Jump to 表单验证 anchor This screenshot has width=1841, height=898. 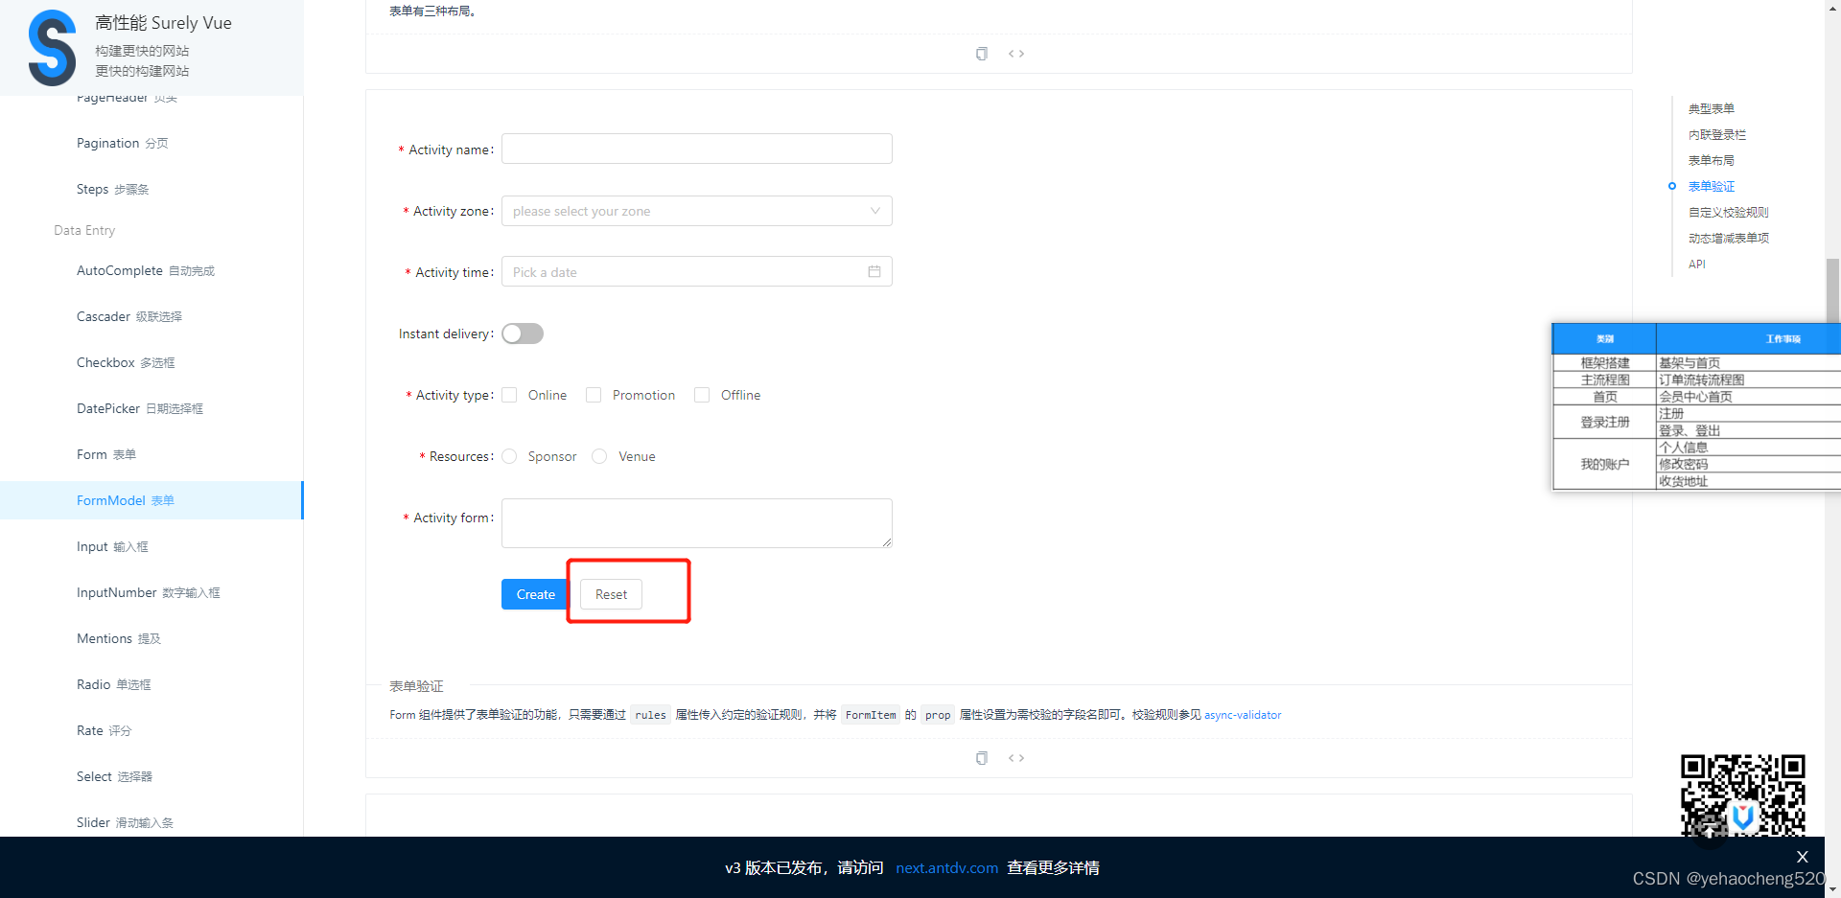point(1712,186)
